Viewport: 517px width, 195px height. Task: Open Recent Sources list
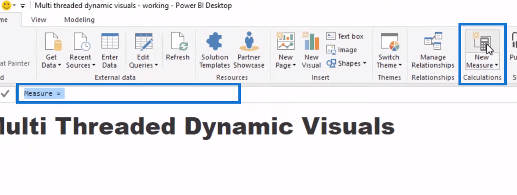80,50
